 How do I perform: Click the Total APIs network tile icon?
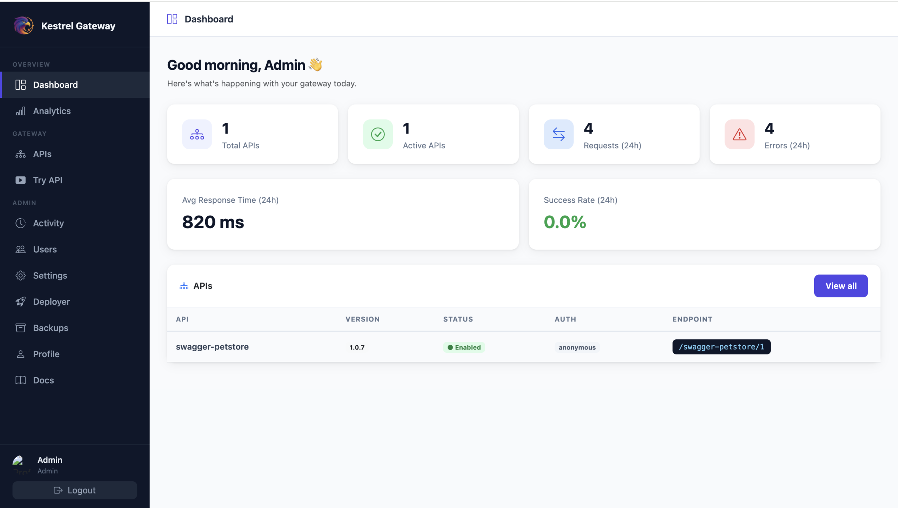click(x=197, y=134)
